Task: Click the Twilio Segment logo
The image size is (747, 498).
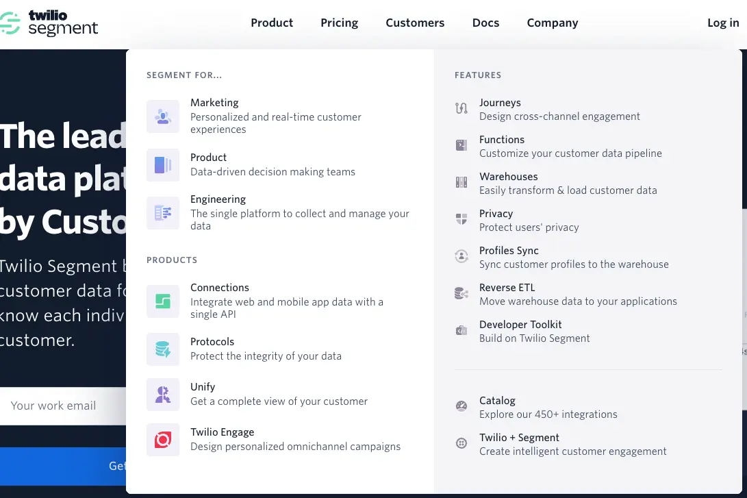Action: point(50,23)
